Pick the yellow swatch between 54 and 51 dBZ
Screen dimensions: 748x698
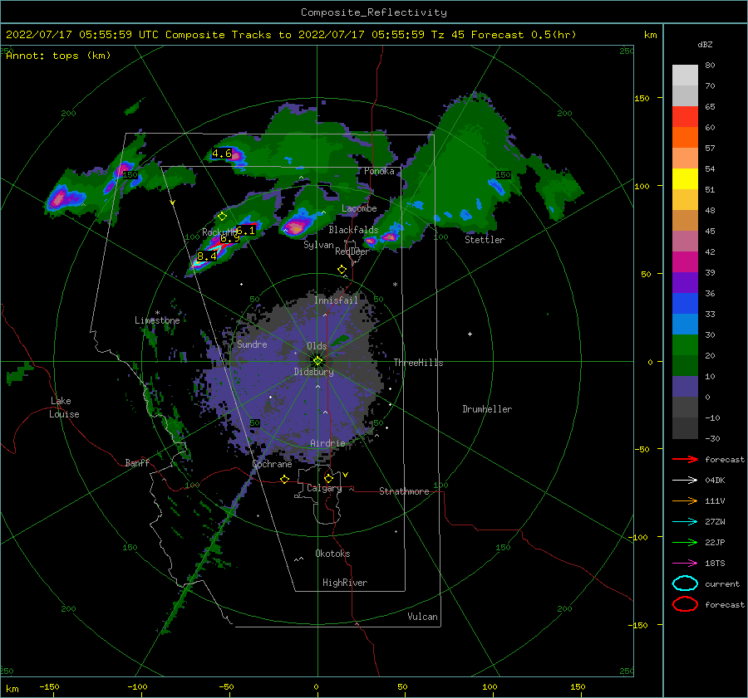[685, 179]
